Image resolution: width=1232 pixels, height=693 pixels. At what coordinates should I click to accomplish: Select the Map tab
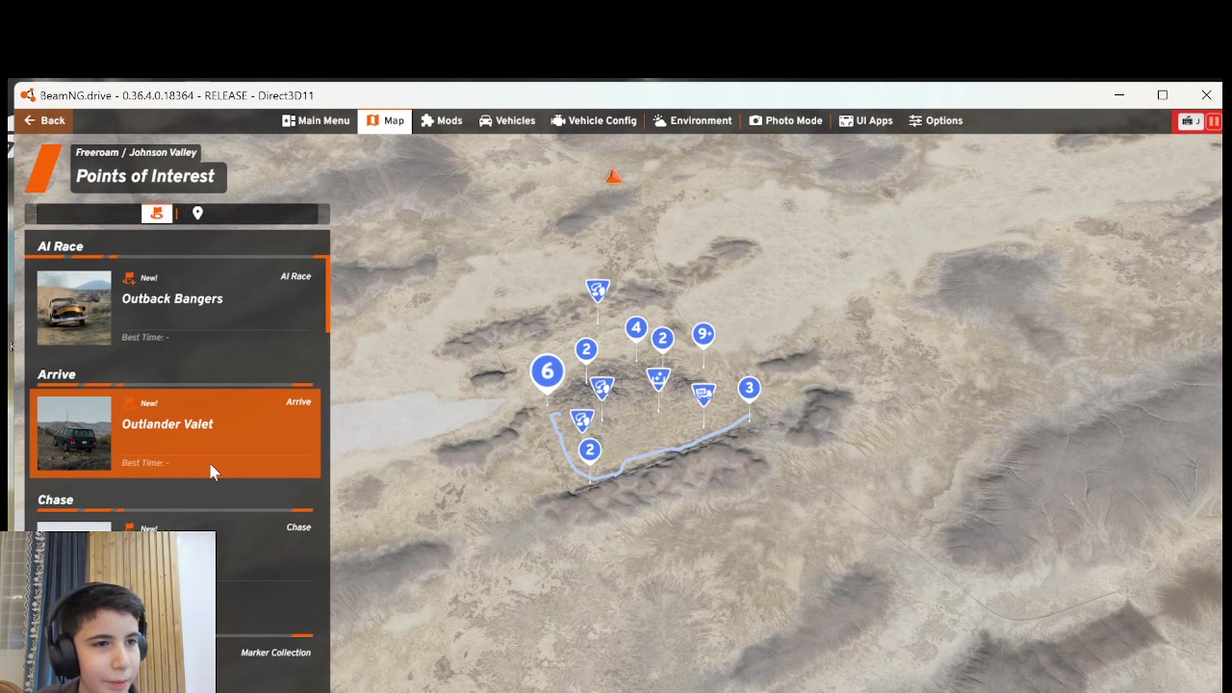[x=385, y=120]
